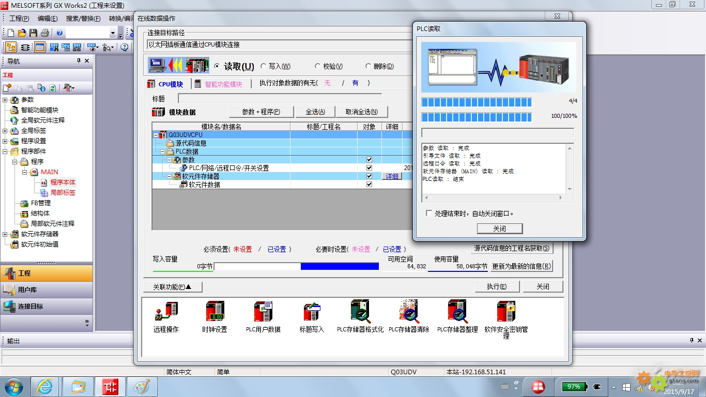Collapse Q03UDVCPU node in module list
The image size is (706, 397).
pyautogui.click(x=156, y=135)
